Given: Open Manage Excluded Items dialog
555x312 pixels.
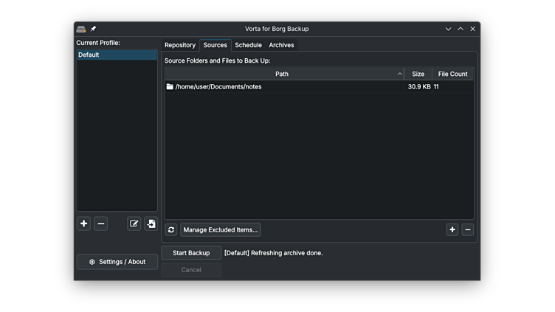Looking at the screenshot, I should [x=221, y=230].
